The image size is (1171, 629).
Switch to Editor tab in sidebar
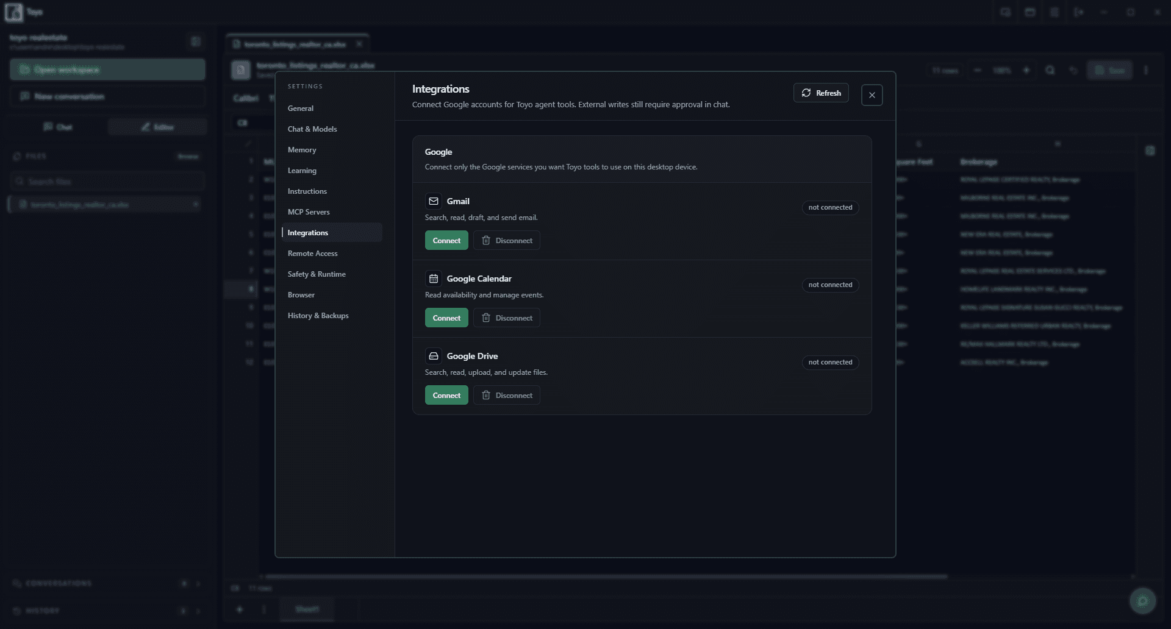click(157, 127)
